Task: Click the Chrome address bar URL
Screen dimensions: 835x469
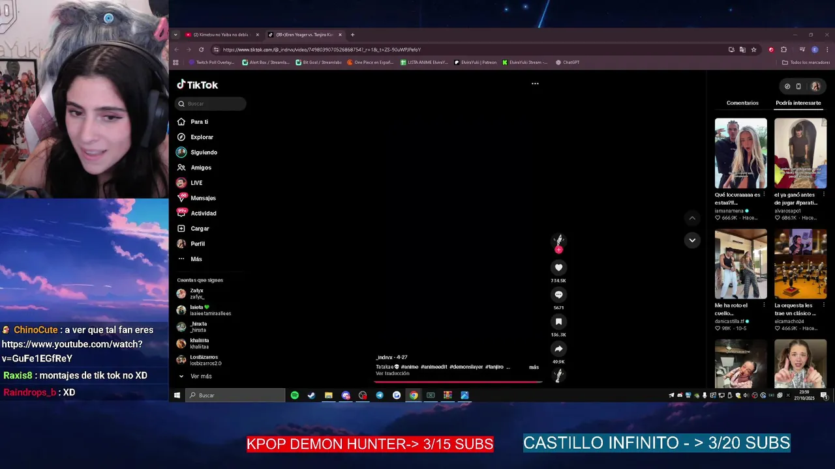Action: tap(322, 50)
